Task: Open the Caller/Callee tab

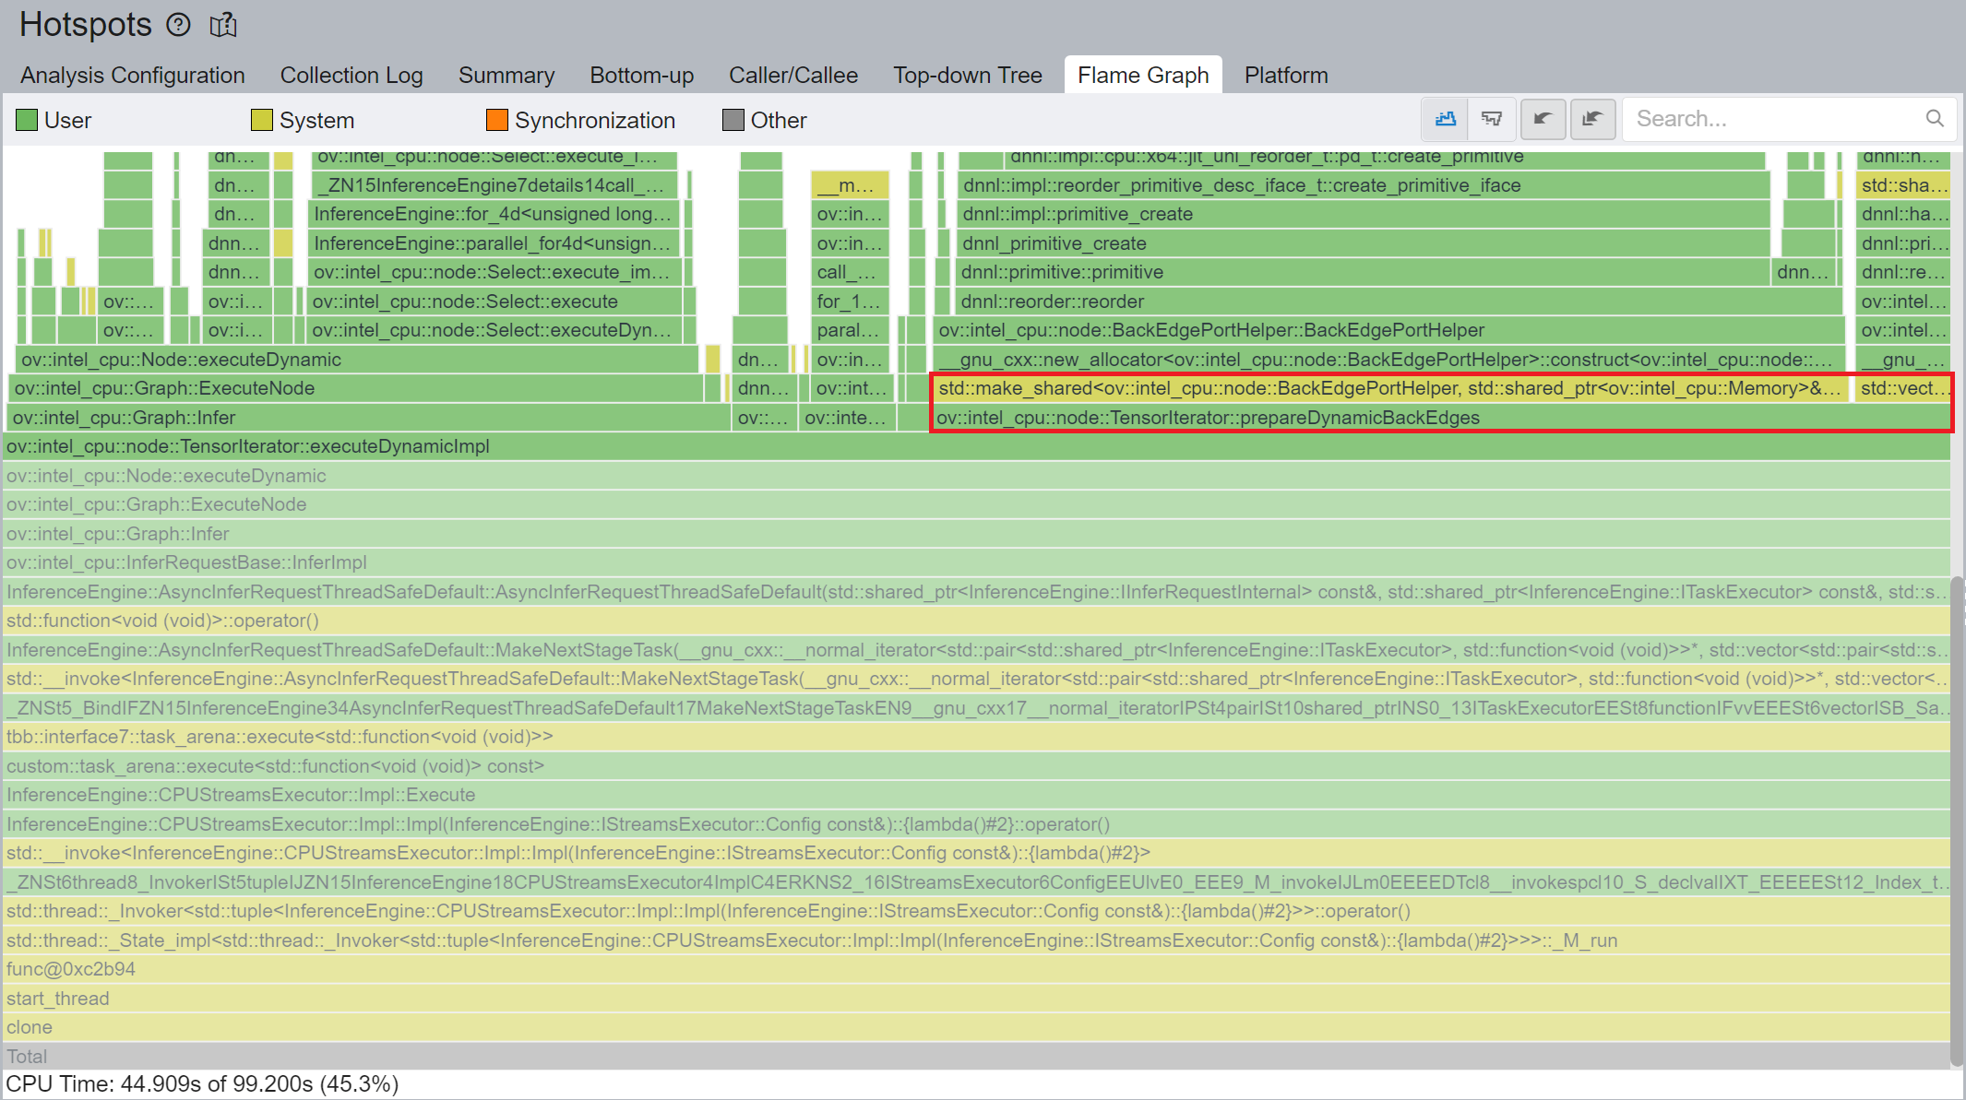Action: point(793,75)
